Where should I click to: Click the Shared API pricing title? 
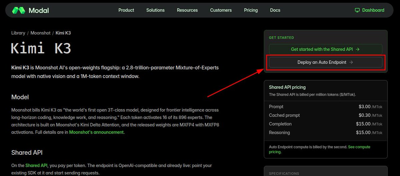pos(287,87)
